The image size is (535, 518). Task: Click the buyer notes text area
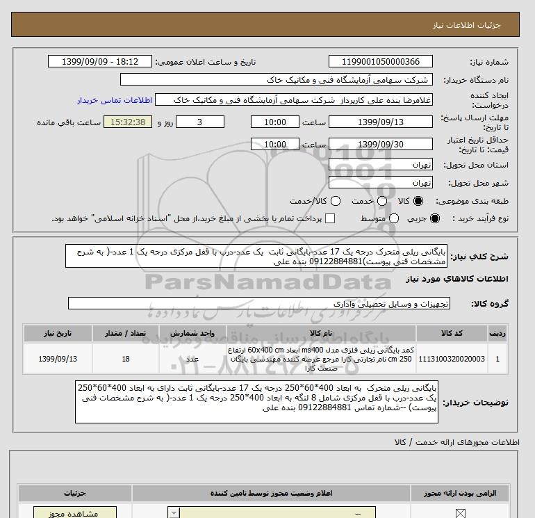tap(256, 402)
